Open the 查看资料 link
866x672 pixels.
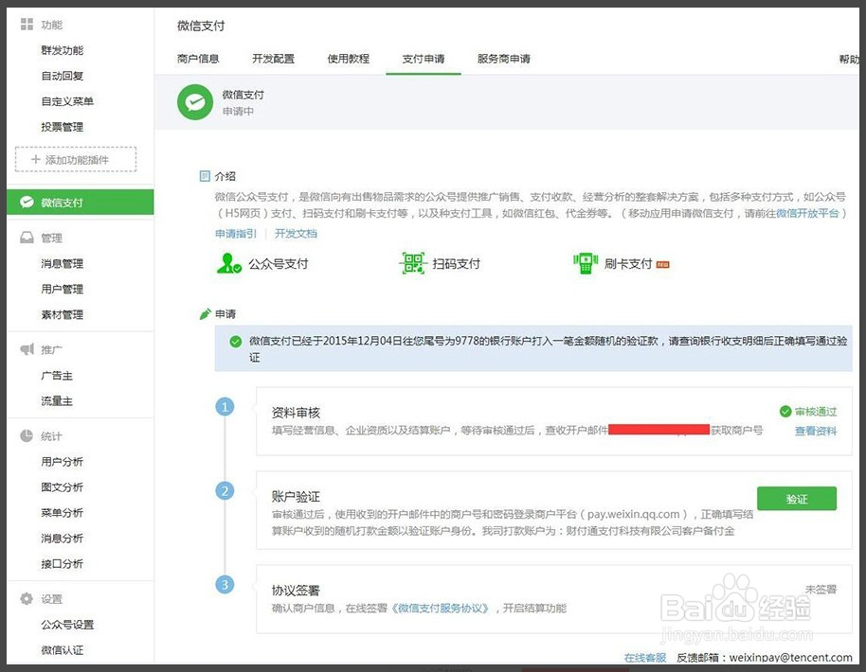point(815,431)
